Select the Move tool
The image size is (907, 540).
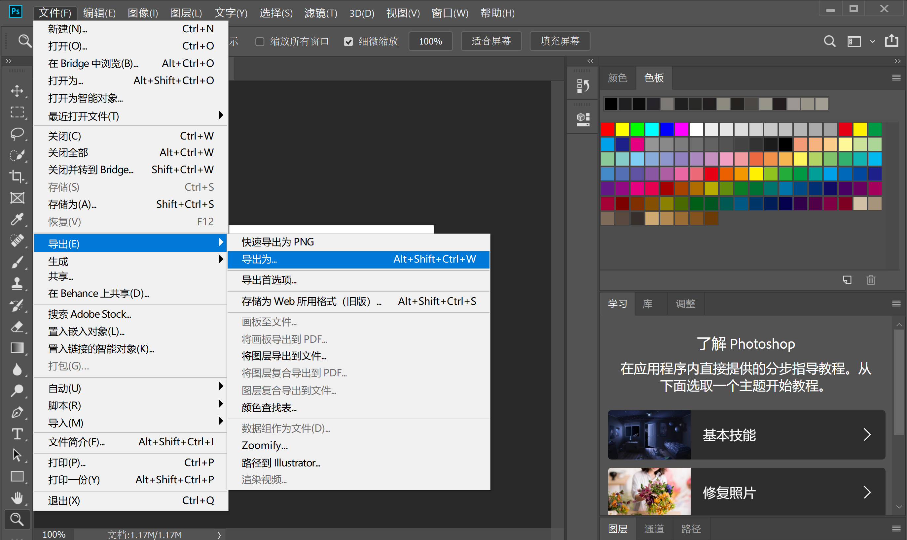pyautogui.click(x=17, y=91)
